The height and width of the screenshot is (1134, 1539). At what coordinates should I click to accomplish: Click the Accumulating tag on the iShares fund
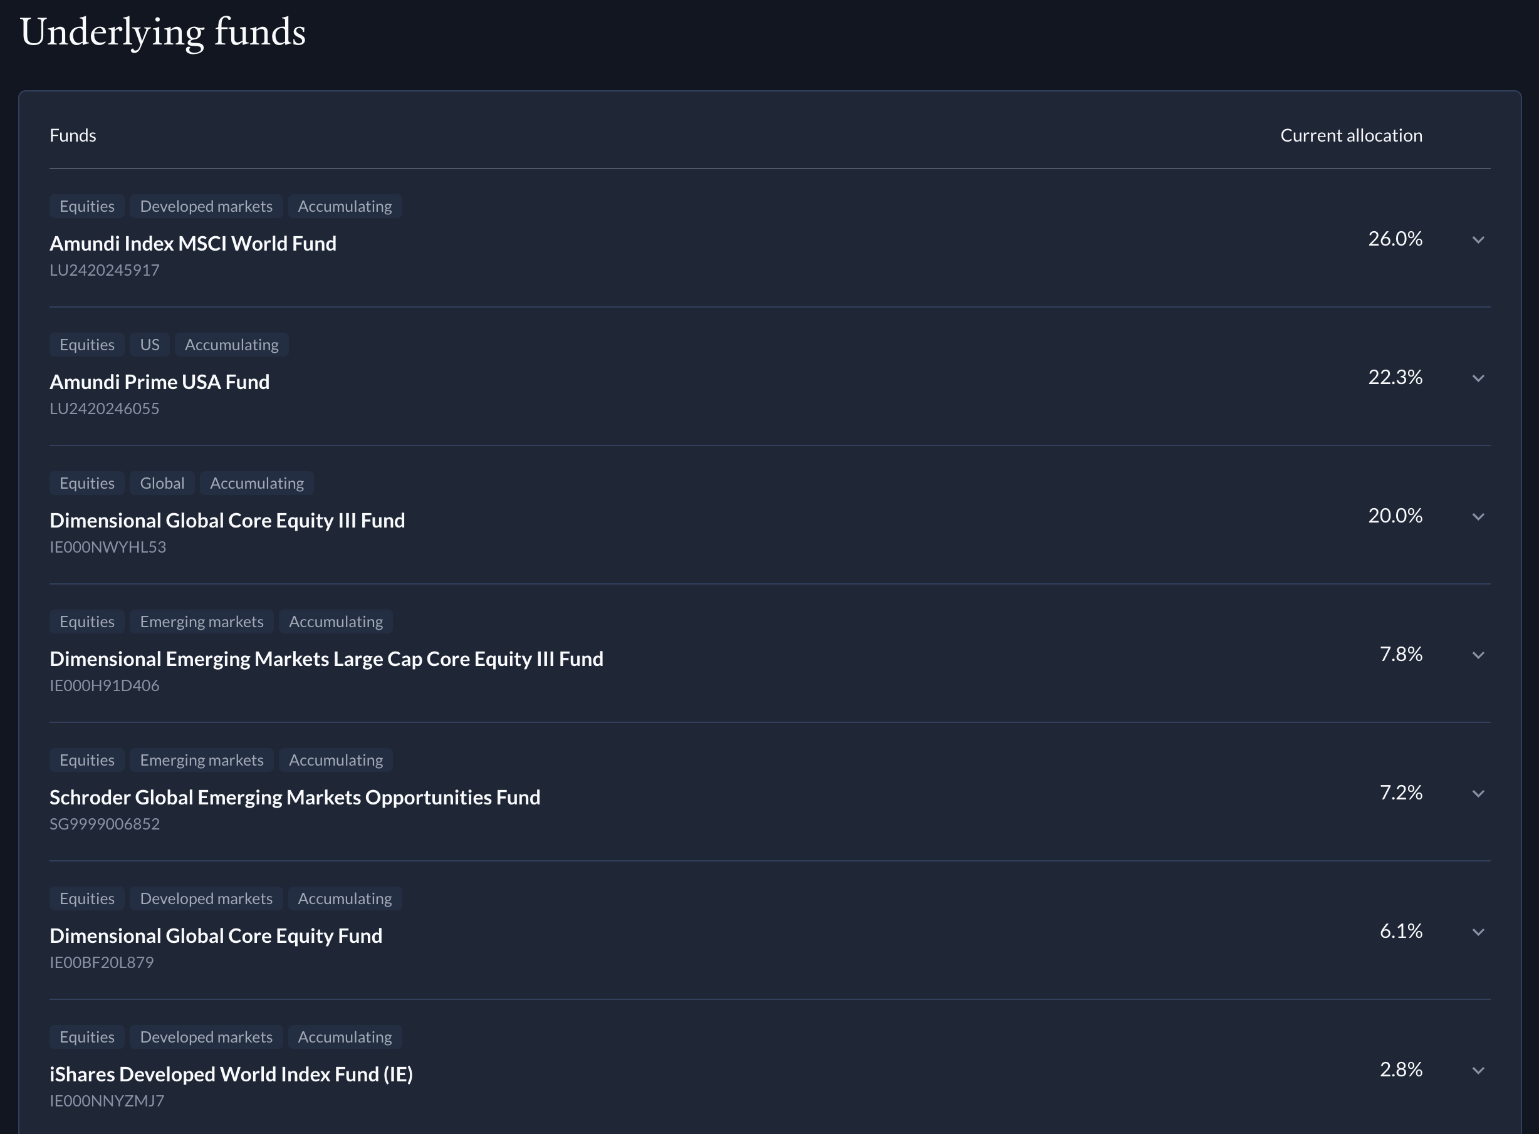point(345,1036)
